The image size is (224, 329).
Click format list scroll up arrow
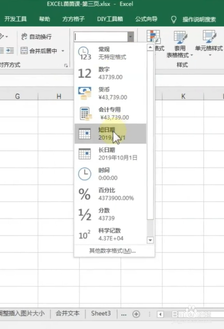click(150, 47)
